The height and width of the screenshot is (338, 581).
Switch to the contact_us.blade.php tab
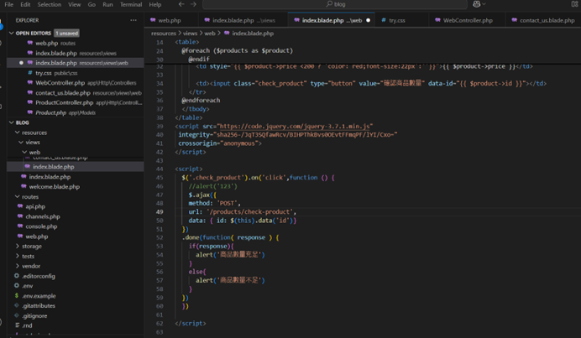[x=543, y=20]
